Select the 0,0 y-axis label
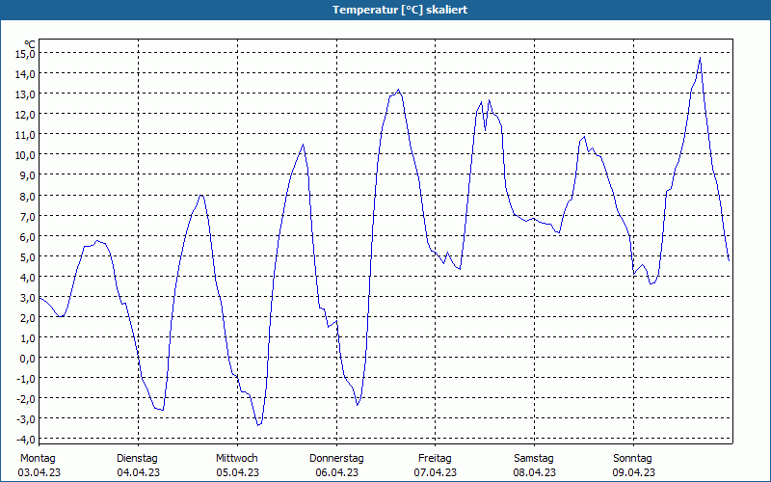Image resolution: width=771 pixels, height=482 pixels. (x=29, y=359)
